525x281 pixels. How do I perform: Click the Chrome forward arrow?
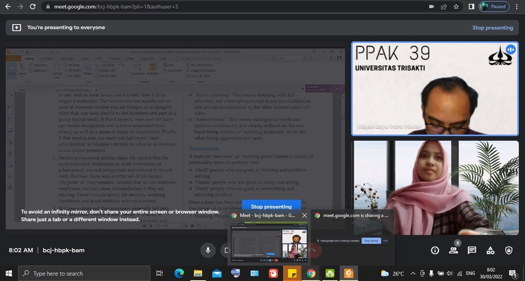[20, 7]
